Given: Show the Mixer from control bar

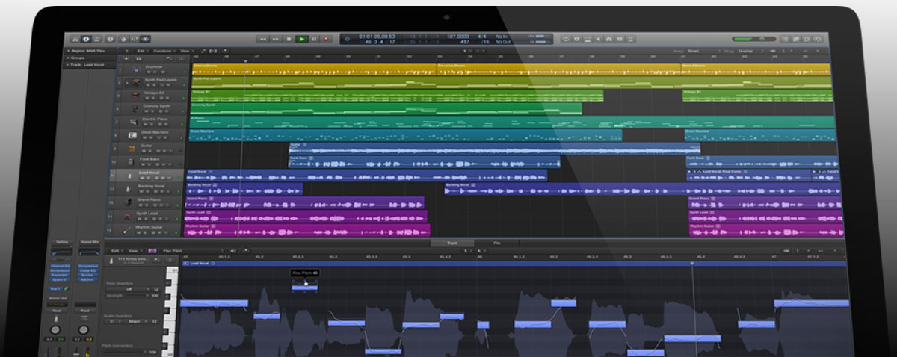Looking at the screenshot, I should [x=134, y=38].
